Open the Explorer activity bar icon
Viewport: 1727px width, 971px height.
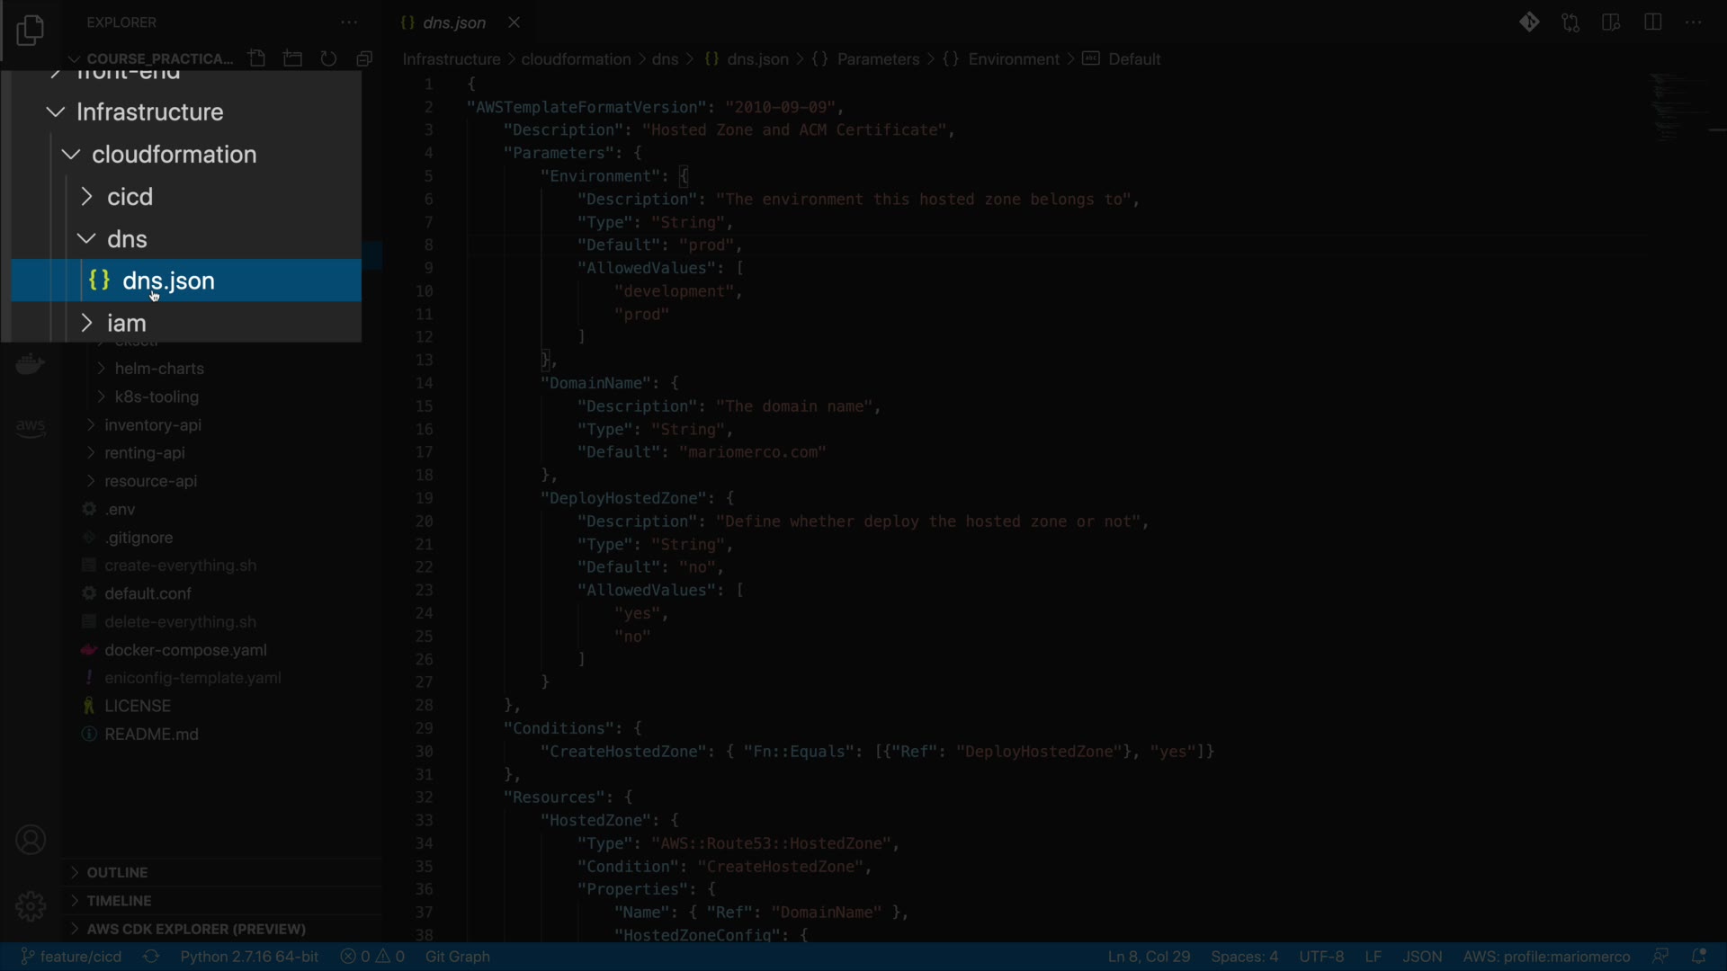pyautogui.click(x=31, y=31)
